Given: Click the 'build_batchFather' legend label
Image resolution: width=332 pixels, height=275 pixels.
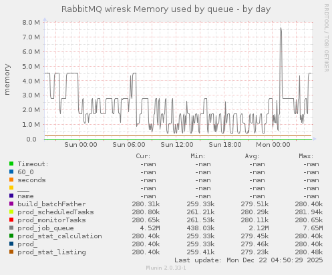Looking at the screenshot, I should (51, 204).
